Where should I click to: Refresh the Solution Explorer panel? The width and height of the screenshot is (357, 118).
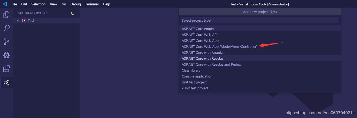pyautogui.click(x=72, y=13)
